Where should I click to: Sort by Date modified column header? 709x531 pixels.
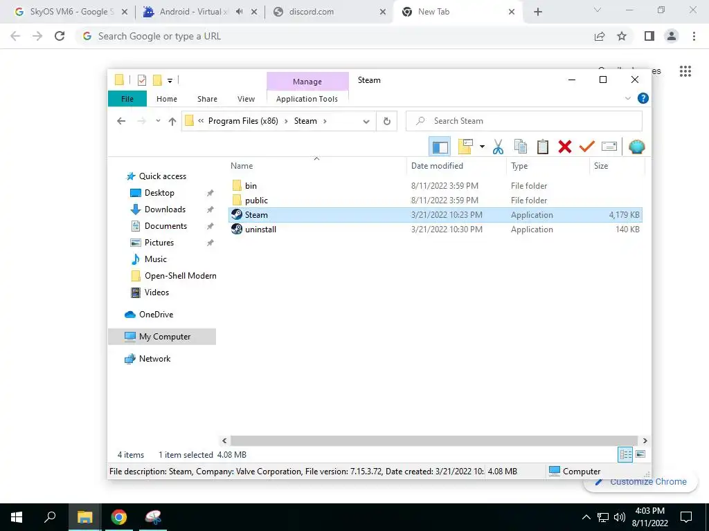tap(457, 166)
